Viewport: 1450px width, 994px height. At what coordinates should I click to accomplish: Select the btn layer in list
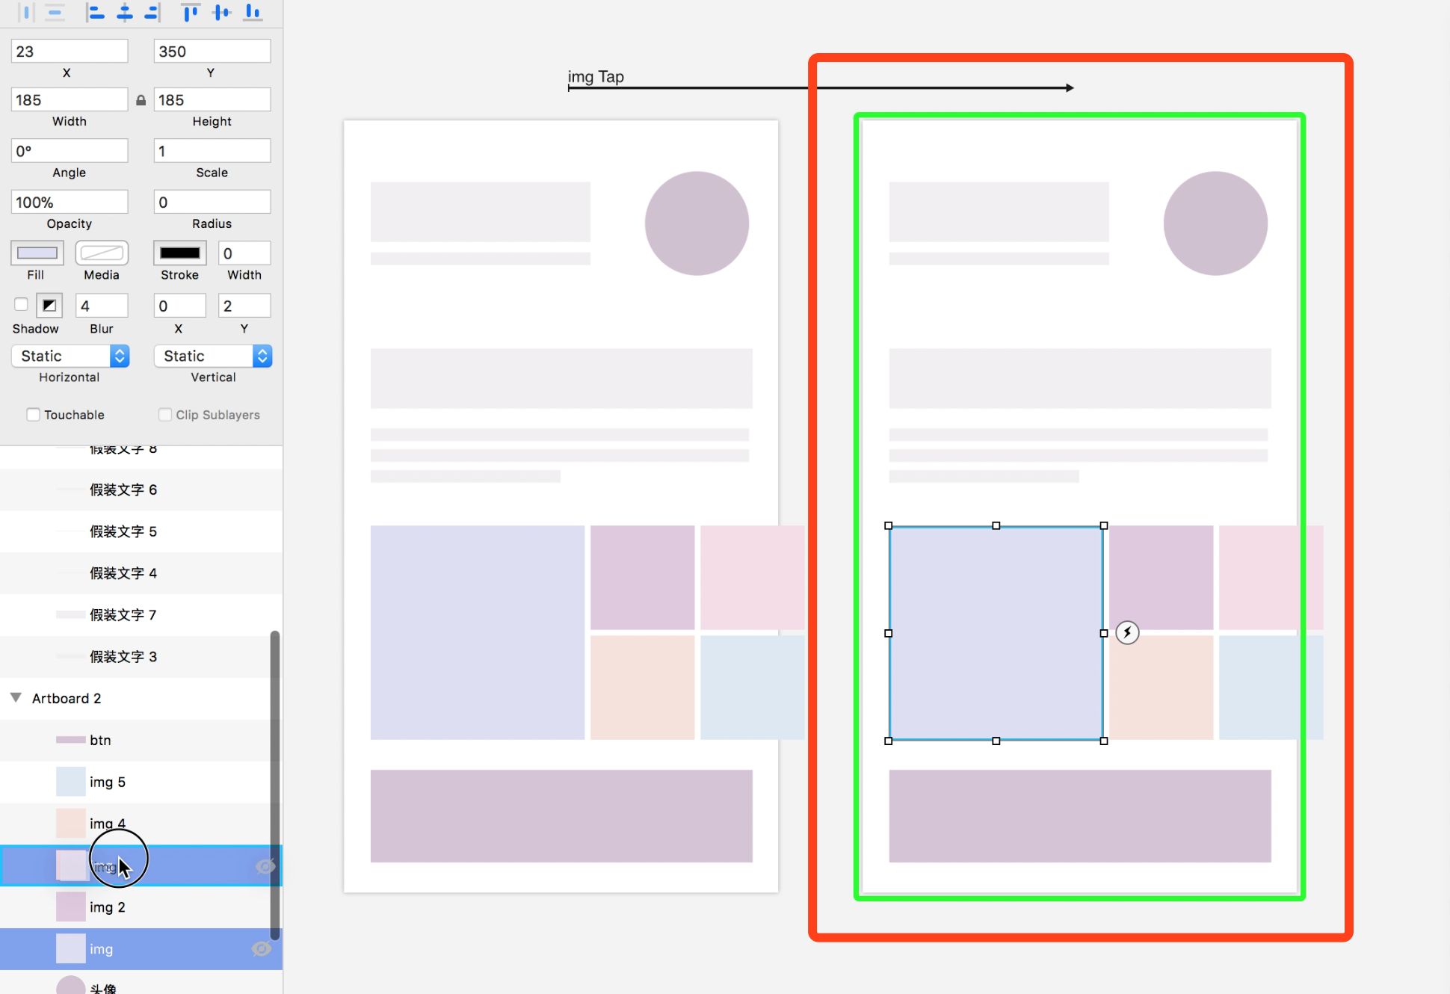tap(100, 740)
